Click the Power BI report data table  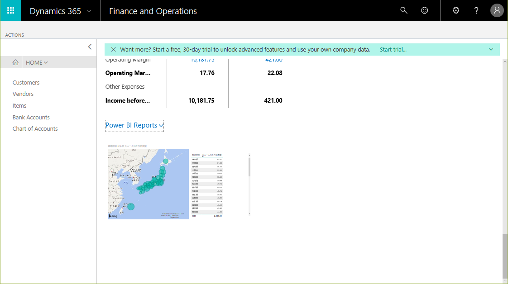coord(207,185)
